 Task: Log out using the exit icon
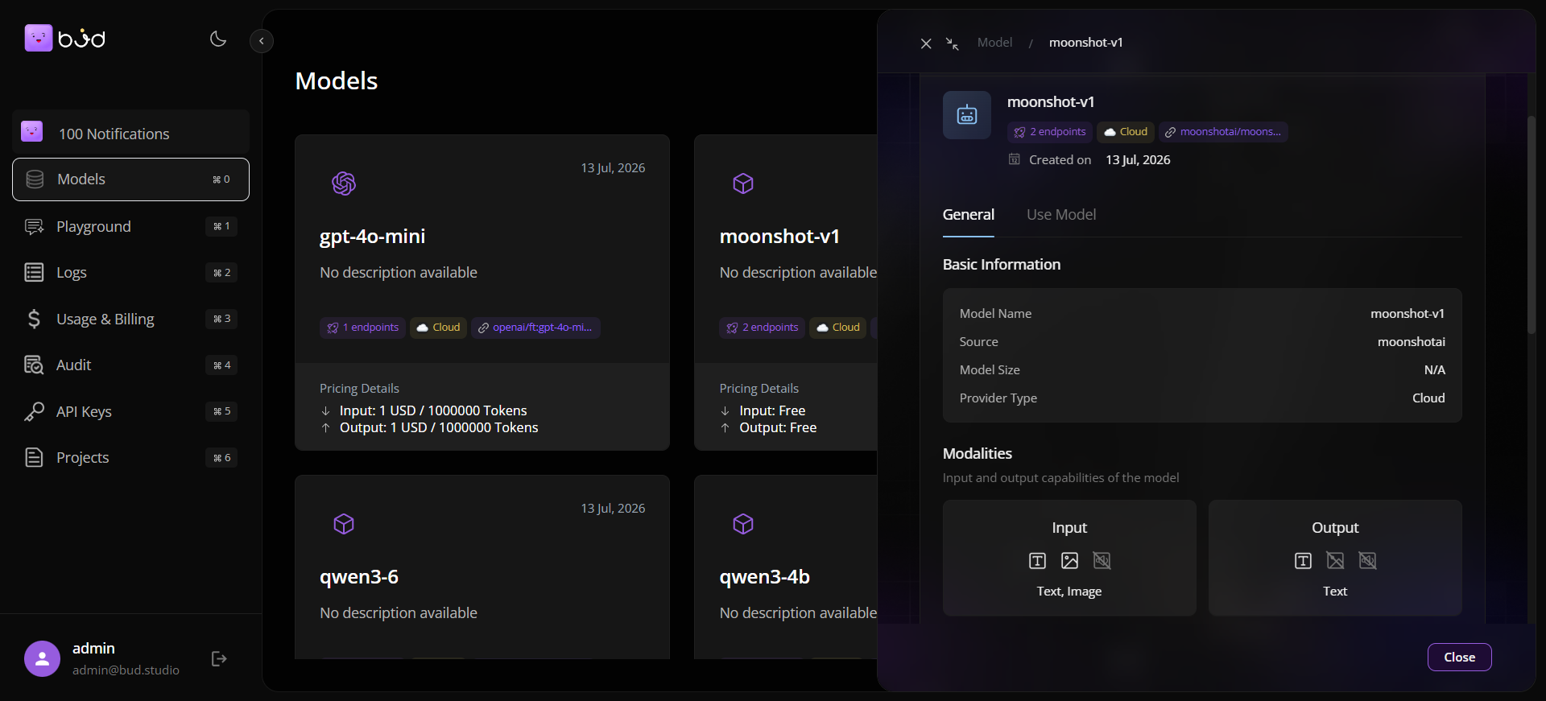(219, 659)
